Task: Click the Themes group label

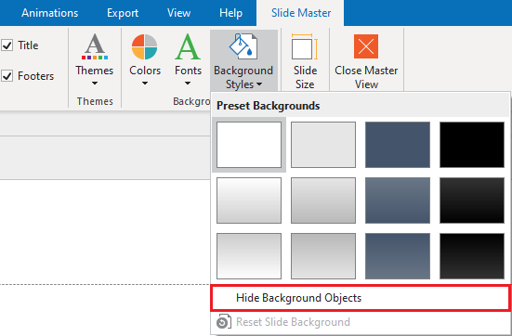Action: (95, 101)
